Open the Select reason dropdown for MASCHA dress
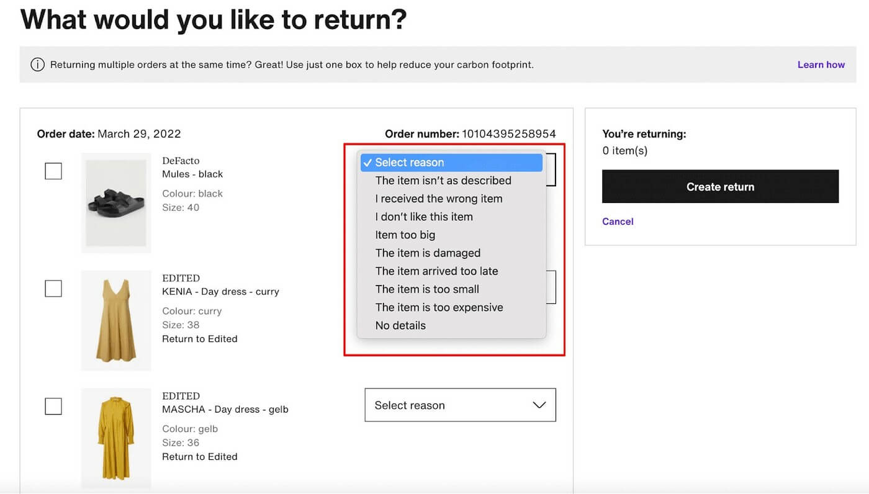Screen dimensions: 869x494 (459, 405)
